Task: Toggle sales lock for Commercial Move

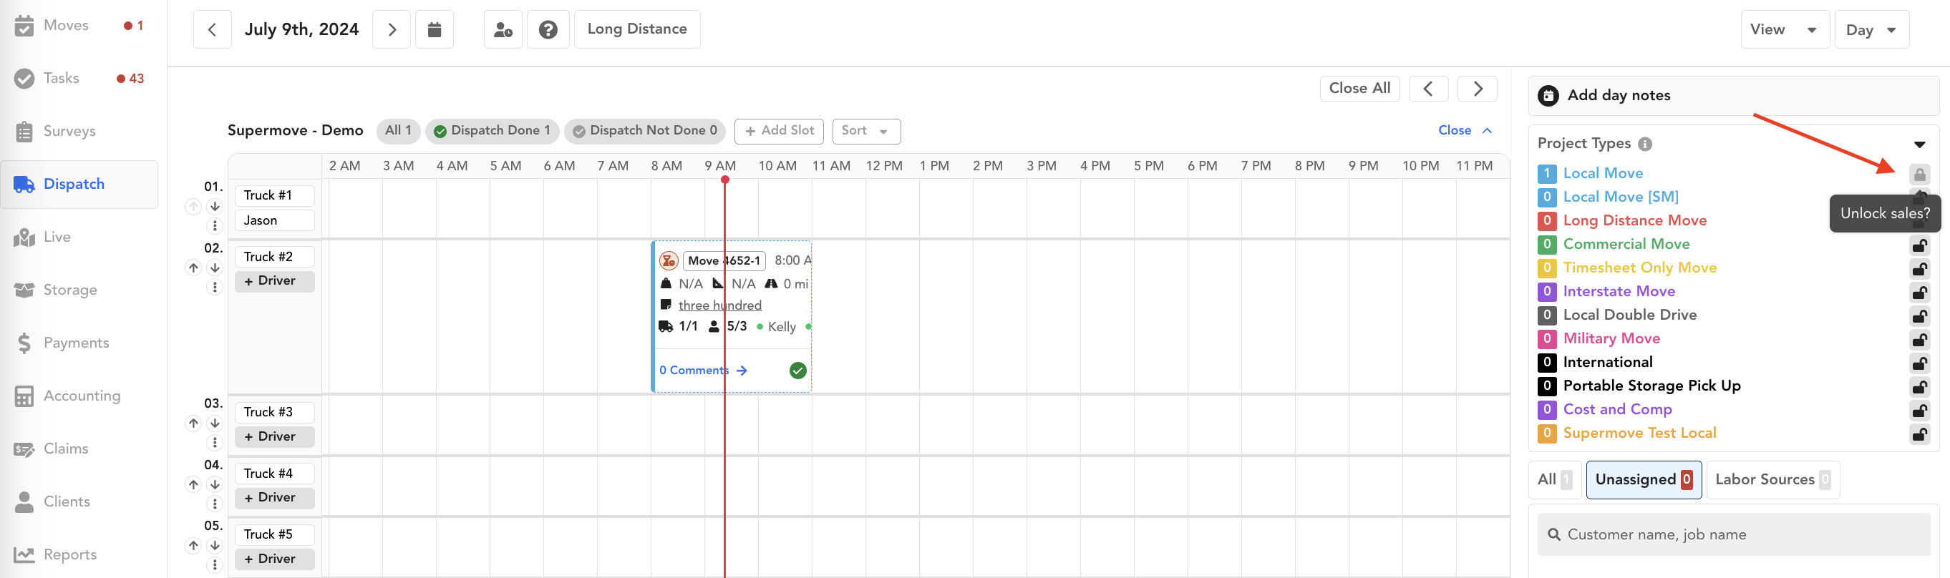Action: pos(1919,245)
